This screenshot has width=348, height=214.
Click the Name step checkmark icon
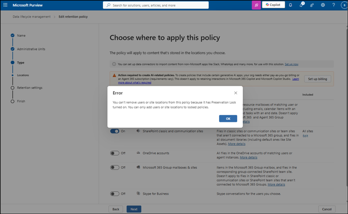(13, 36)
